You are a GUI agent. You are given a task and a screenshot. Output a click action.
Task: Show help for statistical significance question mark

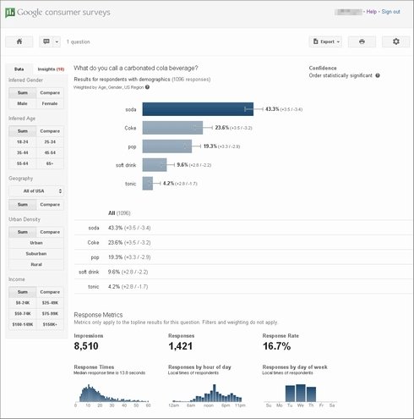point(378,75)
